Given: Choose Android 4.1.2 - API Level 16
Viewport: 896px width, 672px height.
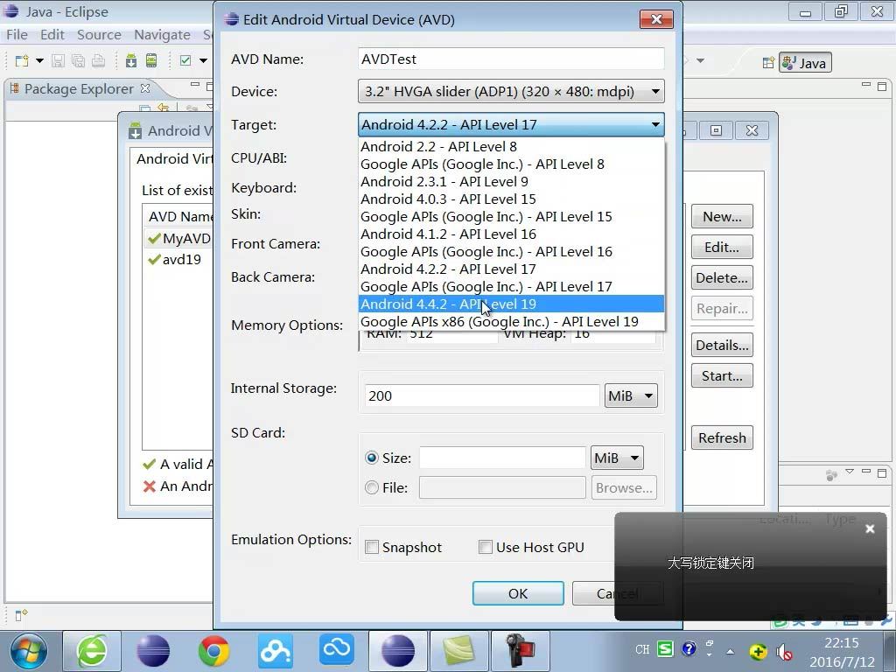Looking at the screenshot, I should (x=511, y=234).
